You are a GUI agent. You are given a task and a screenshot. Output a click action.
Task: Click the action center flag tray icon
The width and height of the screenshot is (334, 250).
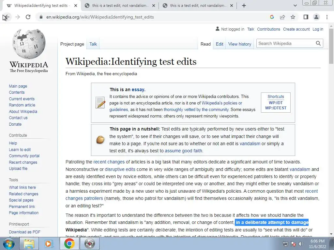click(293, 244)
